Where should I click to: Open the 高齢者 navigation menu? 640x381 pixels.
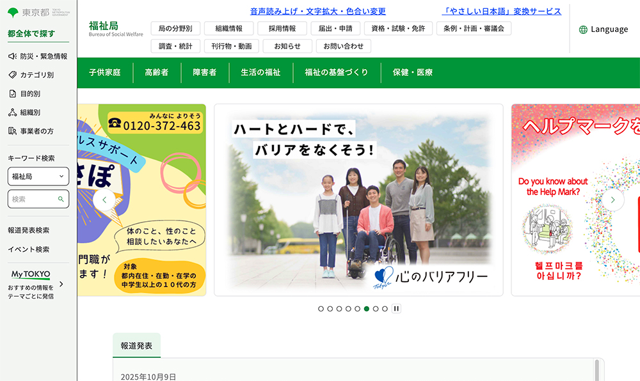[156, 73]
